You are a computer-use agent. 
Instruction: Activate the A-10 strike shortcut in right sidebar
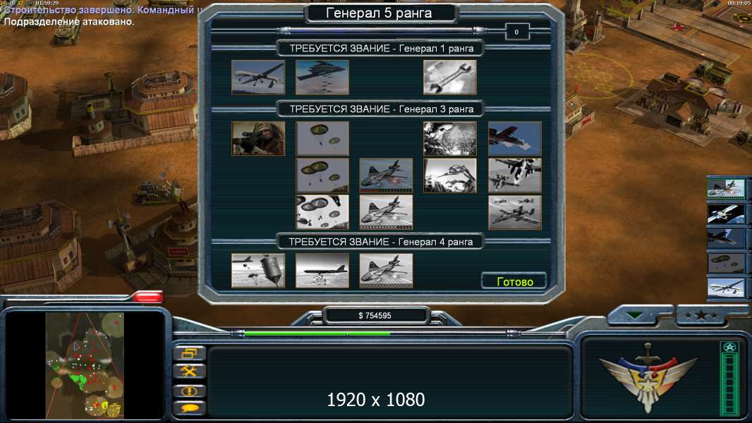(726, 188)
